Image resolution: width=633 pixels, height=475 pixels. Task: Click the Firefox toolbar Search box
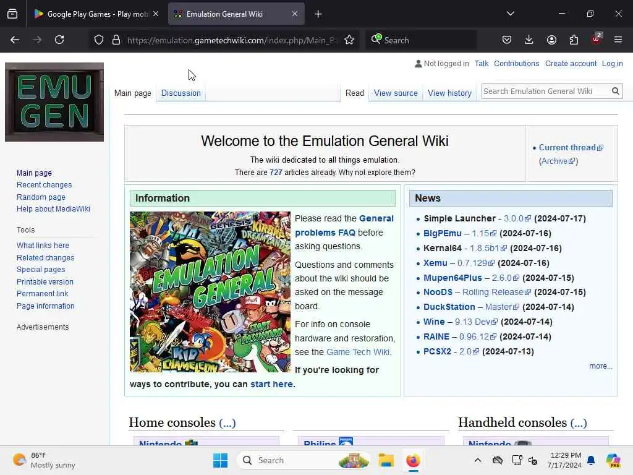(x=422, y=40)
